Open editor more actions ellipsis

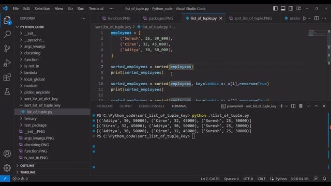(324, 19)
